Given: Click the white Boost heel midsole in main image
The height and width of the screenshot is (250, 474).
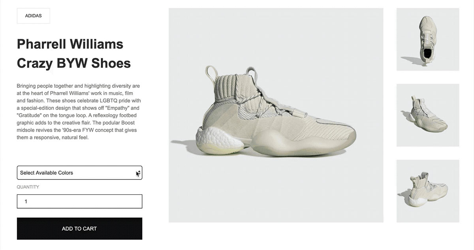Looking at the screenshot, I should (x=218, y=141).
